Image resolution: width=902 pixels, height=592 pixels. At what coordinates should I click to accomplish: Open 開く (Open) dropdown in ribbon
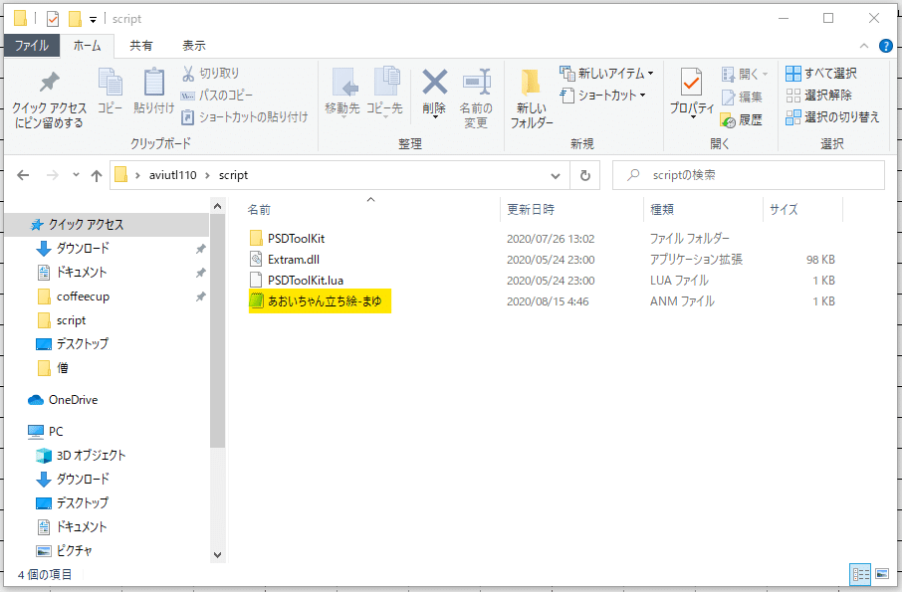pyautogui.click(x=745, y=74)
